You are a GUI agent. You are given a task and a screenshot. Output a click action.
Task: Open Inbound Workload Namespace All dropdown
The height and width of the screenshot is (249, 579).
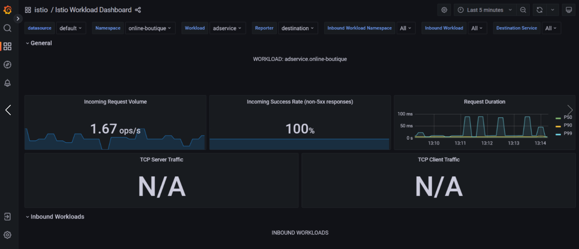point(406,28)
